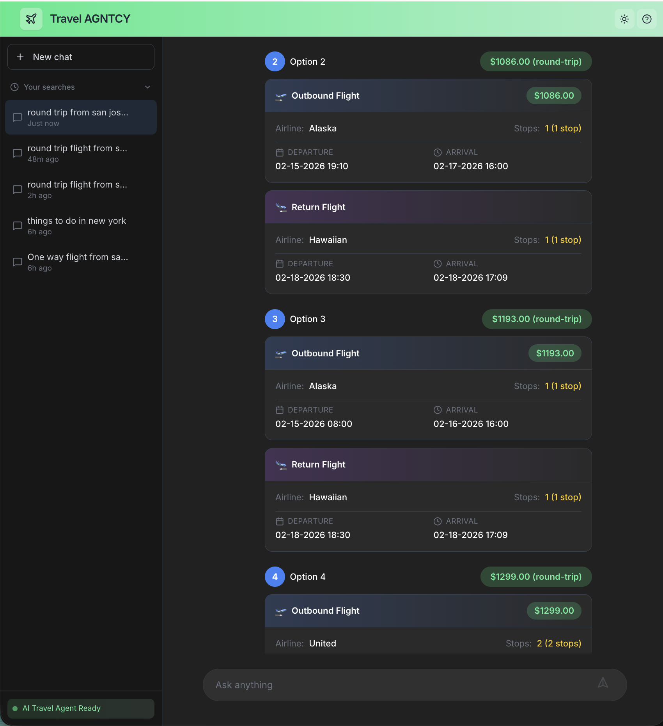Select the $1299.00 round-trip price badge
The width and height of the screenshot is (663, 726).
click(x=536, y=577)
